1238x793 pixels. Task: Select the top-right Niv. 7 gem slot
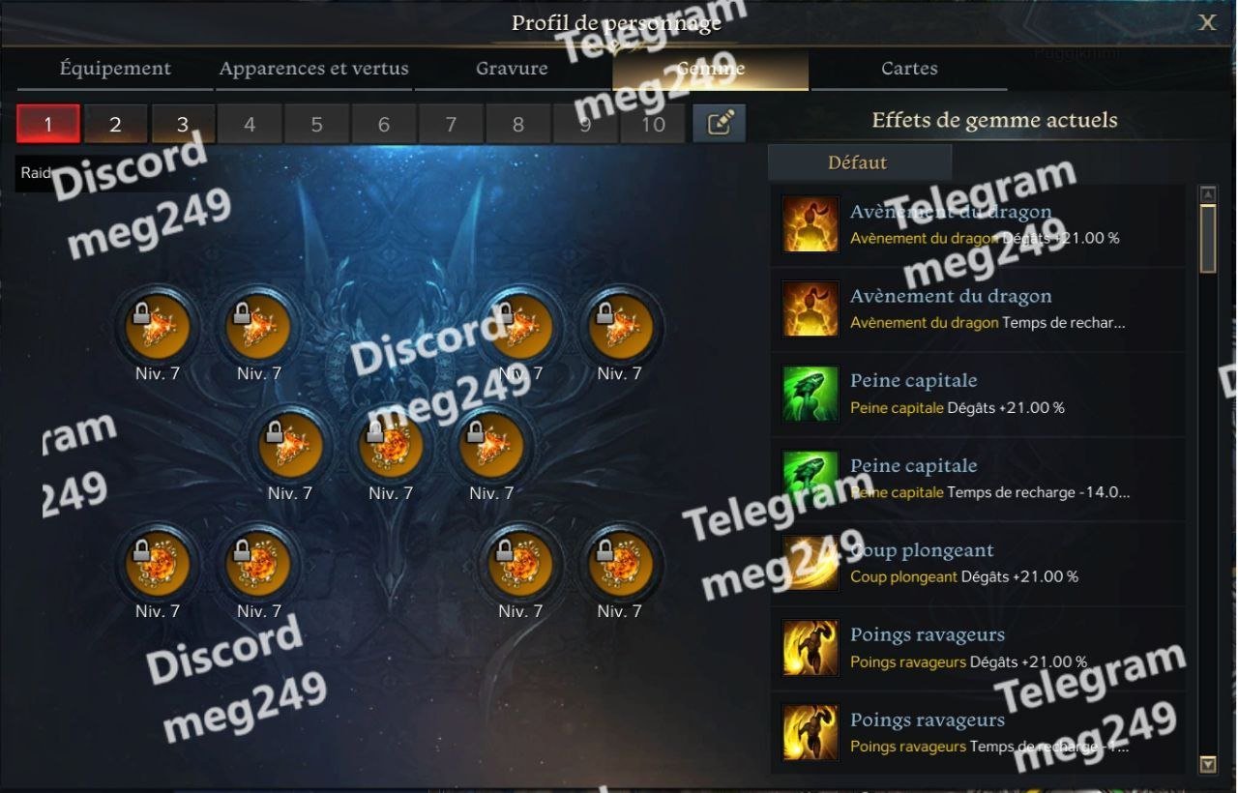(x=620, y=327)
